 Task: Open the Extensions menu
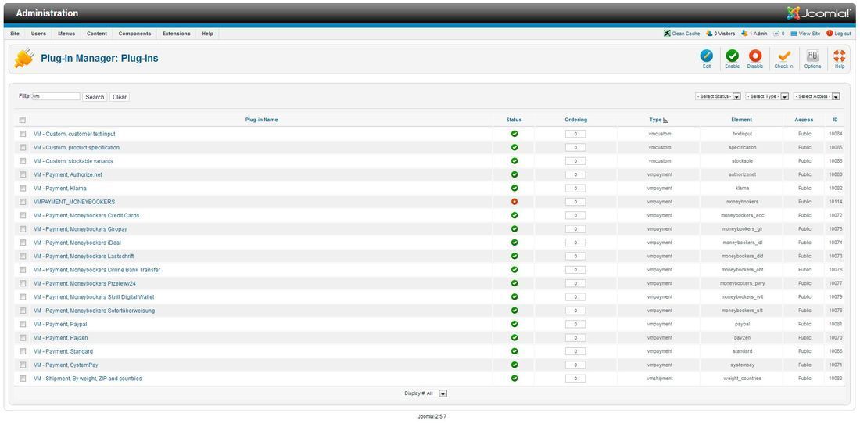177,34
